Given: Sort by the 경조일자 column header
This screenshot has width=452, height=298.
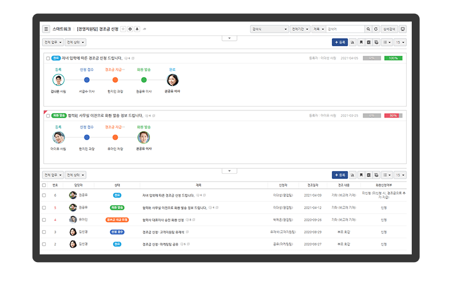Looking at the screenshot, I should (x=313, y=185).
